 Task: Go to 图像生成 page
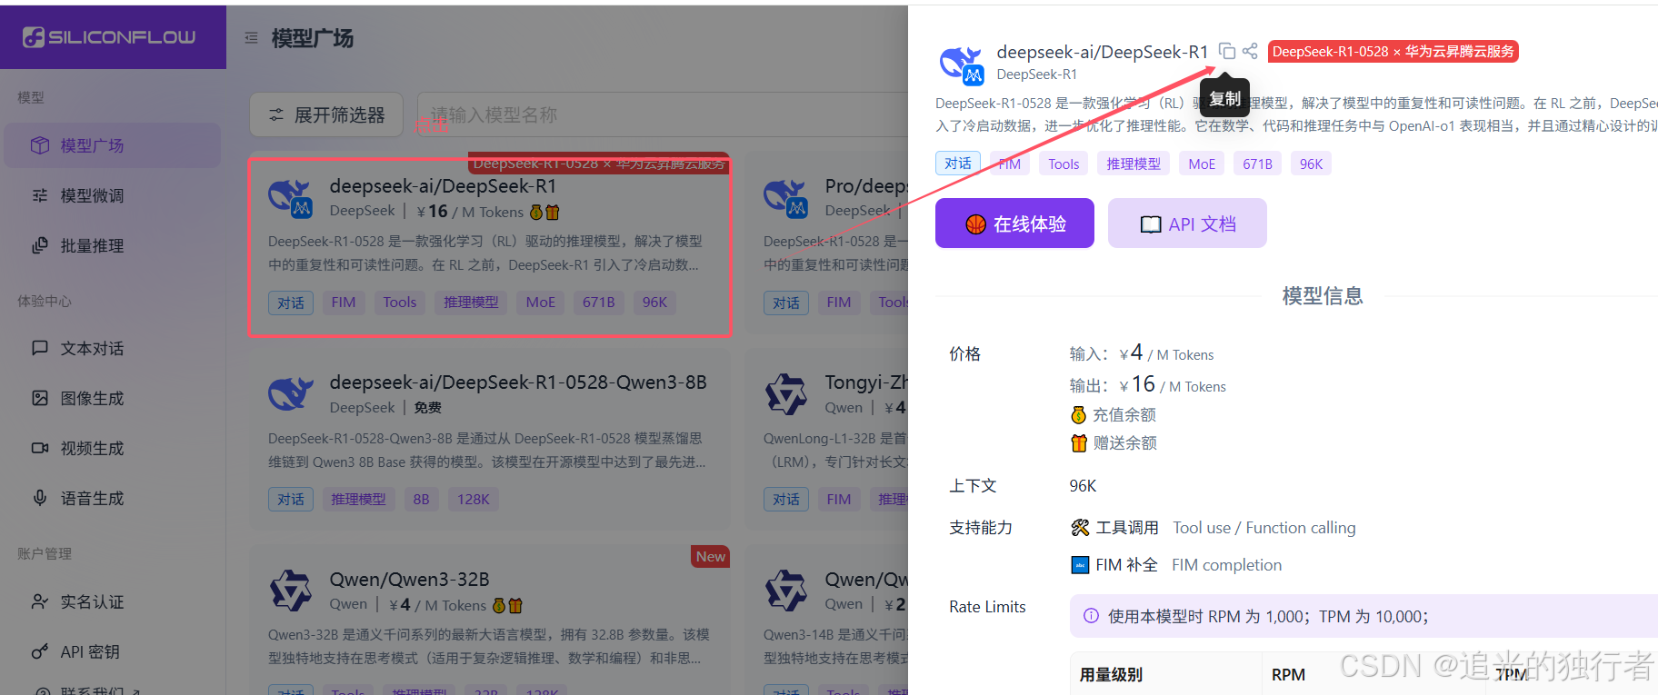(x=112, y=398)
